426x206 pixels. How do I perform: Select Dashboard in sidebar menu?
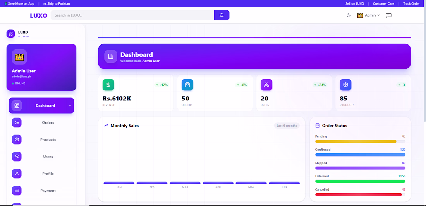pyautogui.click(x=41, y=106)
